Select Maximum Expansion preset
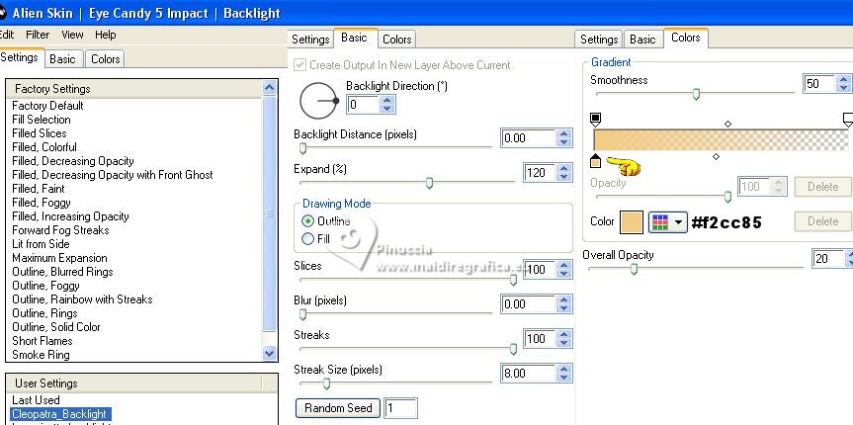The width and height of the screenshot is (853, 425). tap(59, 258)
